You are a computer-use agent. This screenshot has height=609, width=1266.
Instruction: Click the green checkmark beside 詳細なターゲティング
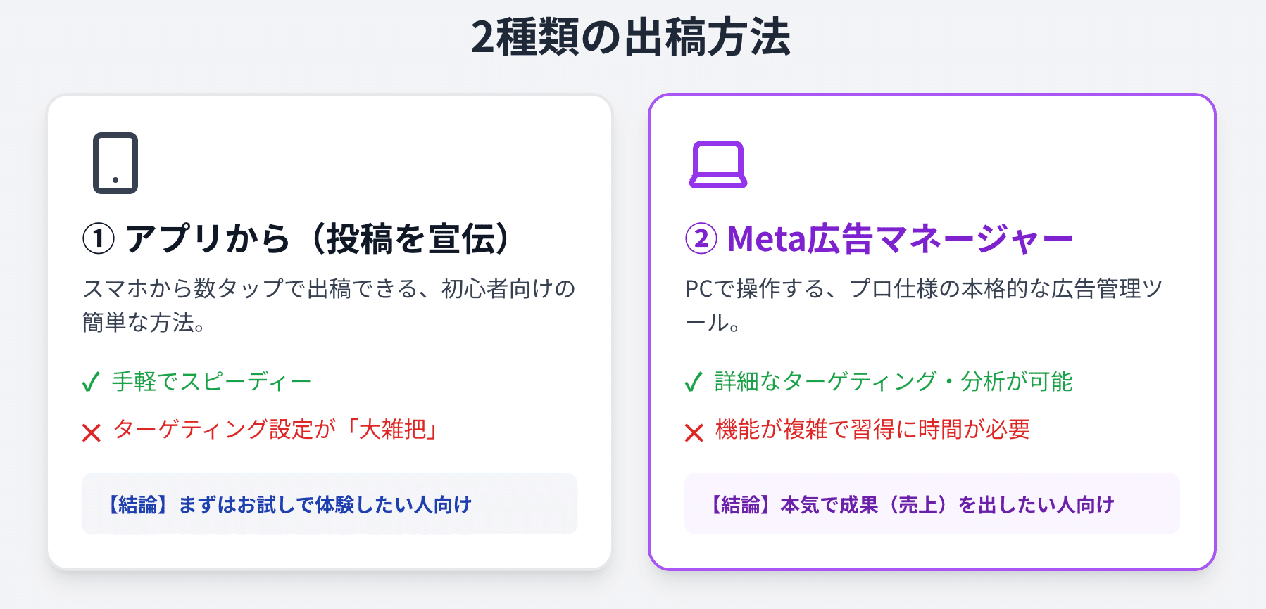pos(694,383)
